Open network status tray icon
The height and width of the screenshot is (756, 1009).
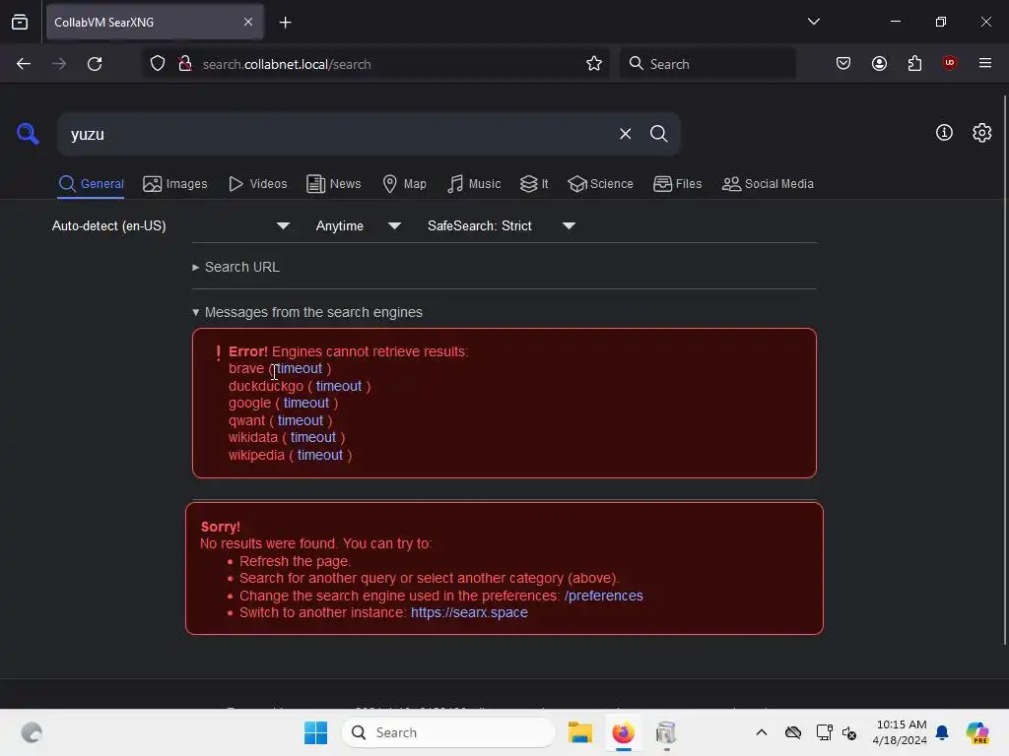coord(825,732)
